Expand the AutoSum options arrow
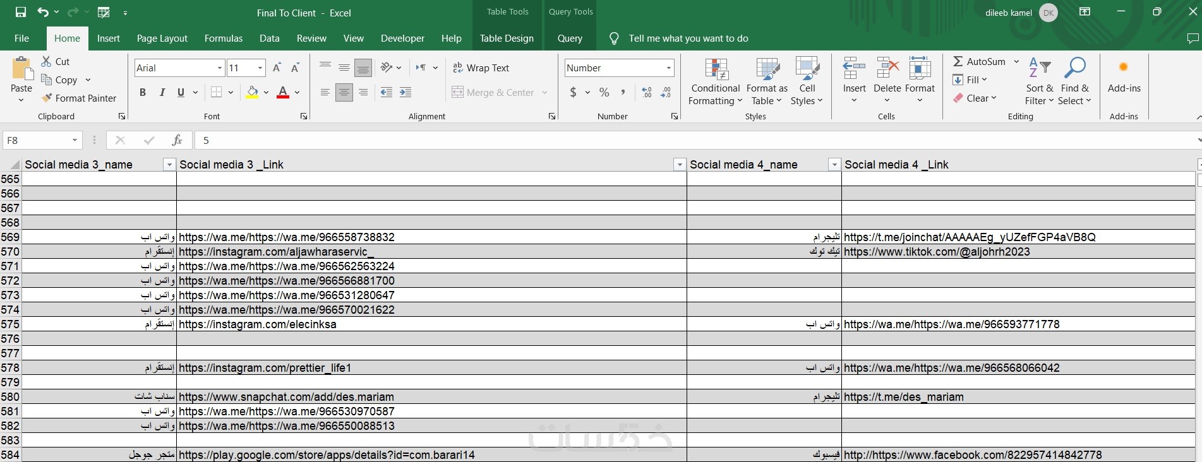The image size is (1202, 462). click(1016, 61)
